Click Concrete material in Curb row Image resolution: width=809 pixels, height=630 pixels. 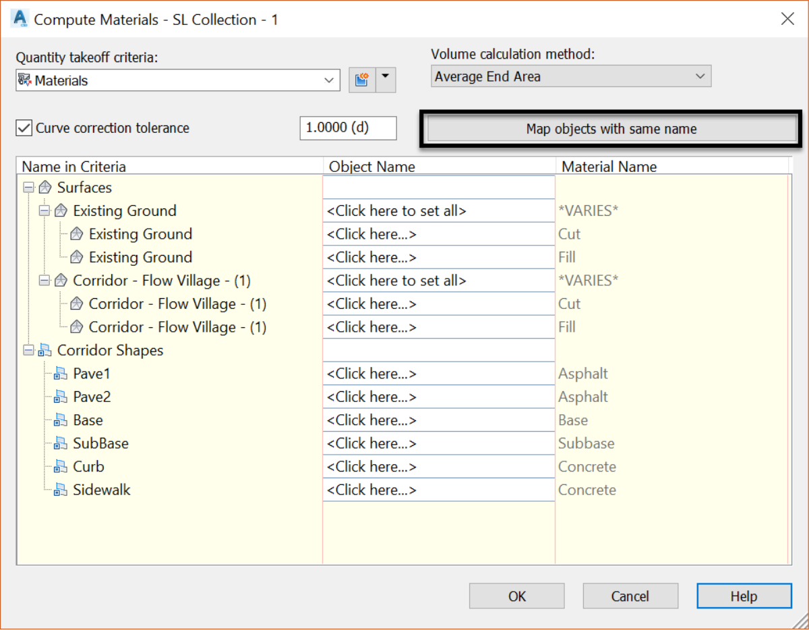click(587, 467)
